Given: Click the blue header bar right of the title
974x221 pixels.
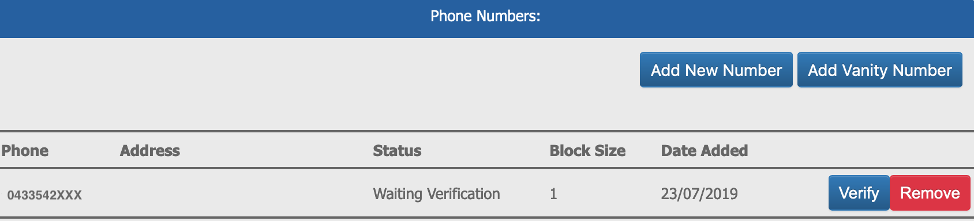Looking at the screenshot, I should pos(757,19).
